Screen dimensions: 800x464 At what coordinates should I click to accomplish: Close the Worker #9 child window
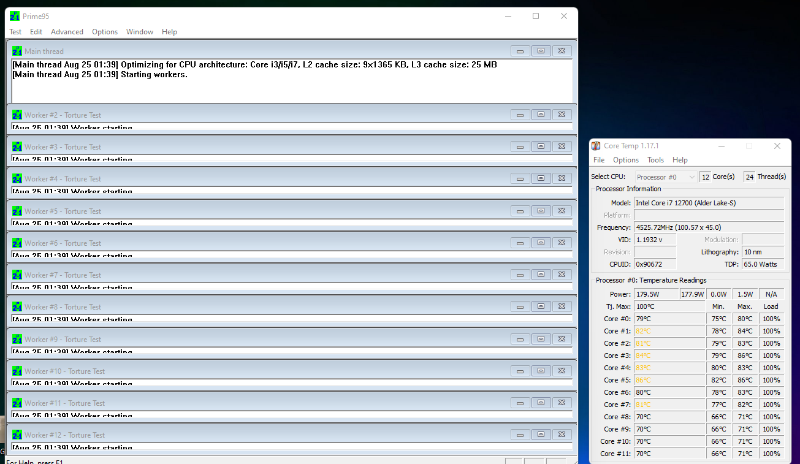[562, 339]
